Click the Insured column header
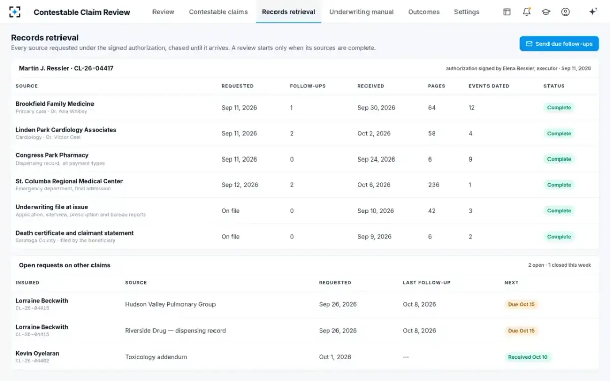 tap(27, 283)
